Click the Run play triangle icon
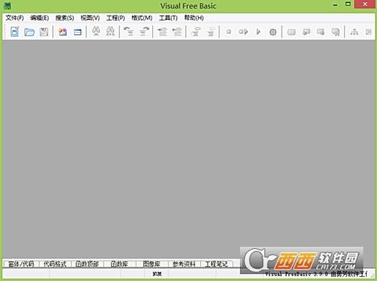377x281 pixels. (x=258, y=31)
